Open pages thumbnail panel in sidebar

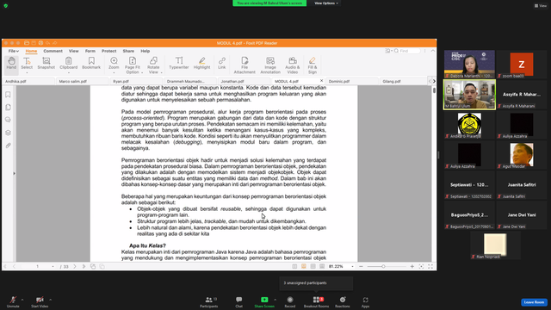[x=8, y=107]
